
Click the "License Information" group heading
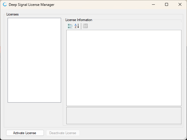pos(79,20)
